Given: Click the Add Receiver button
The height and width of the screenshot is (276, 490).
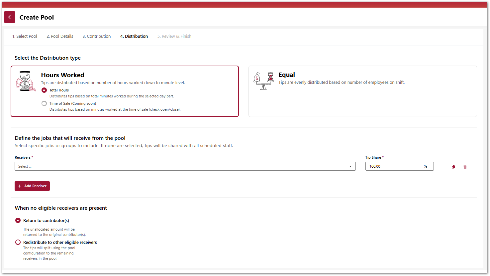Looking at the screenshot, I should [32, 186].
